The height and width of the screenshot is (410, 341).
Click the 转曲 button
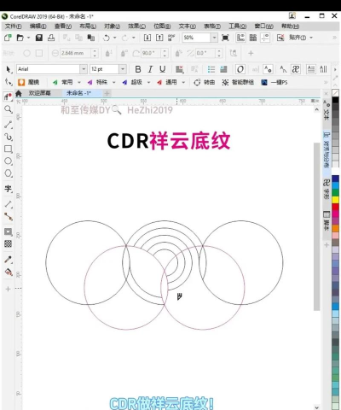[205, 82]
